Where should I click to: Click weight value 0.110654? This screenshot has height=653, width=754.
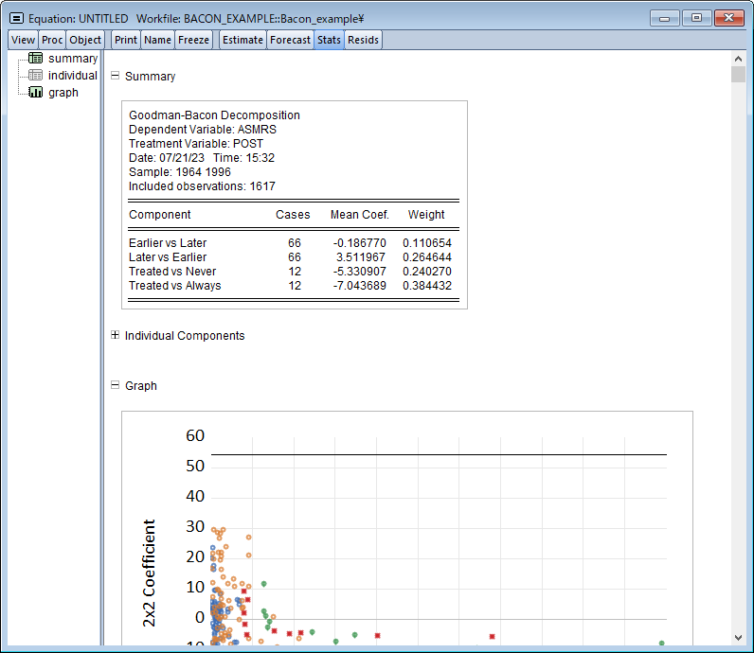coord(427,243)
